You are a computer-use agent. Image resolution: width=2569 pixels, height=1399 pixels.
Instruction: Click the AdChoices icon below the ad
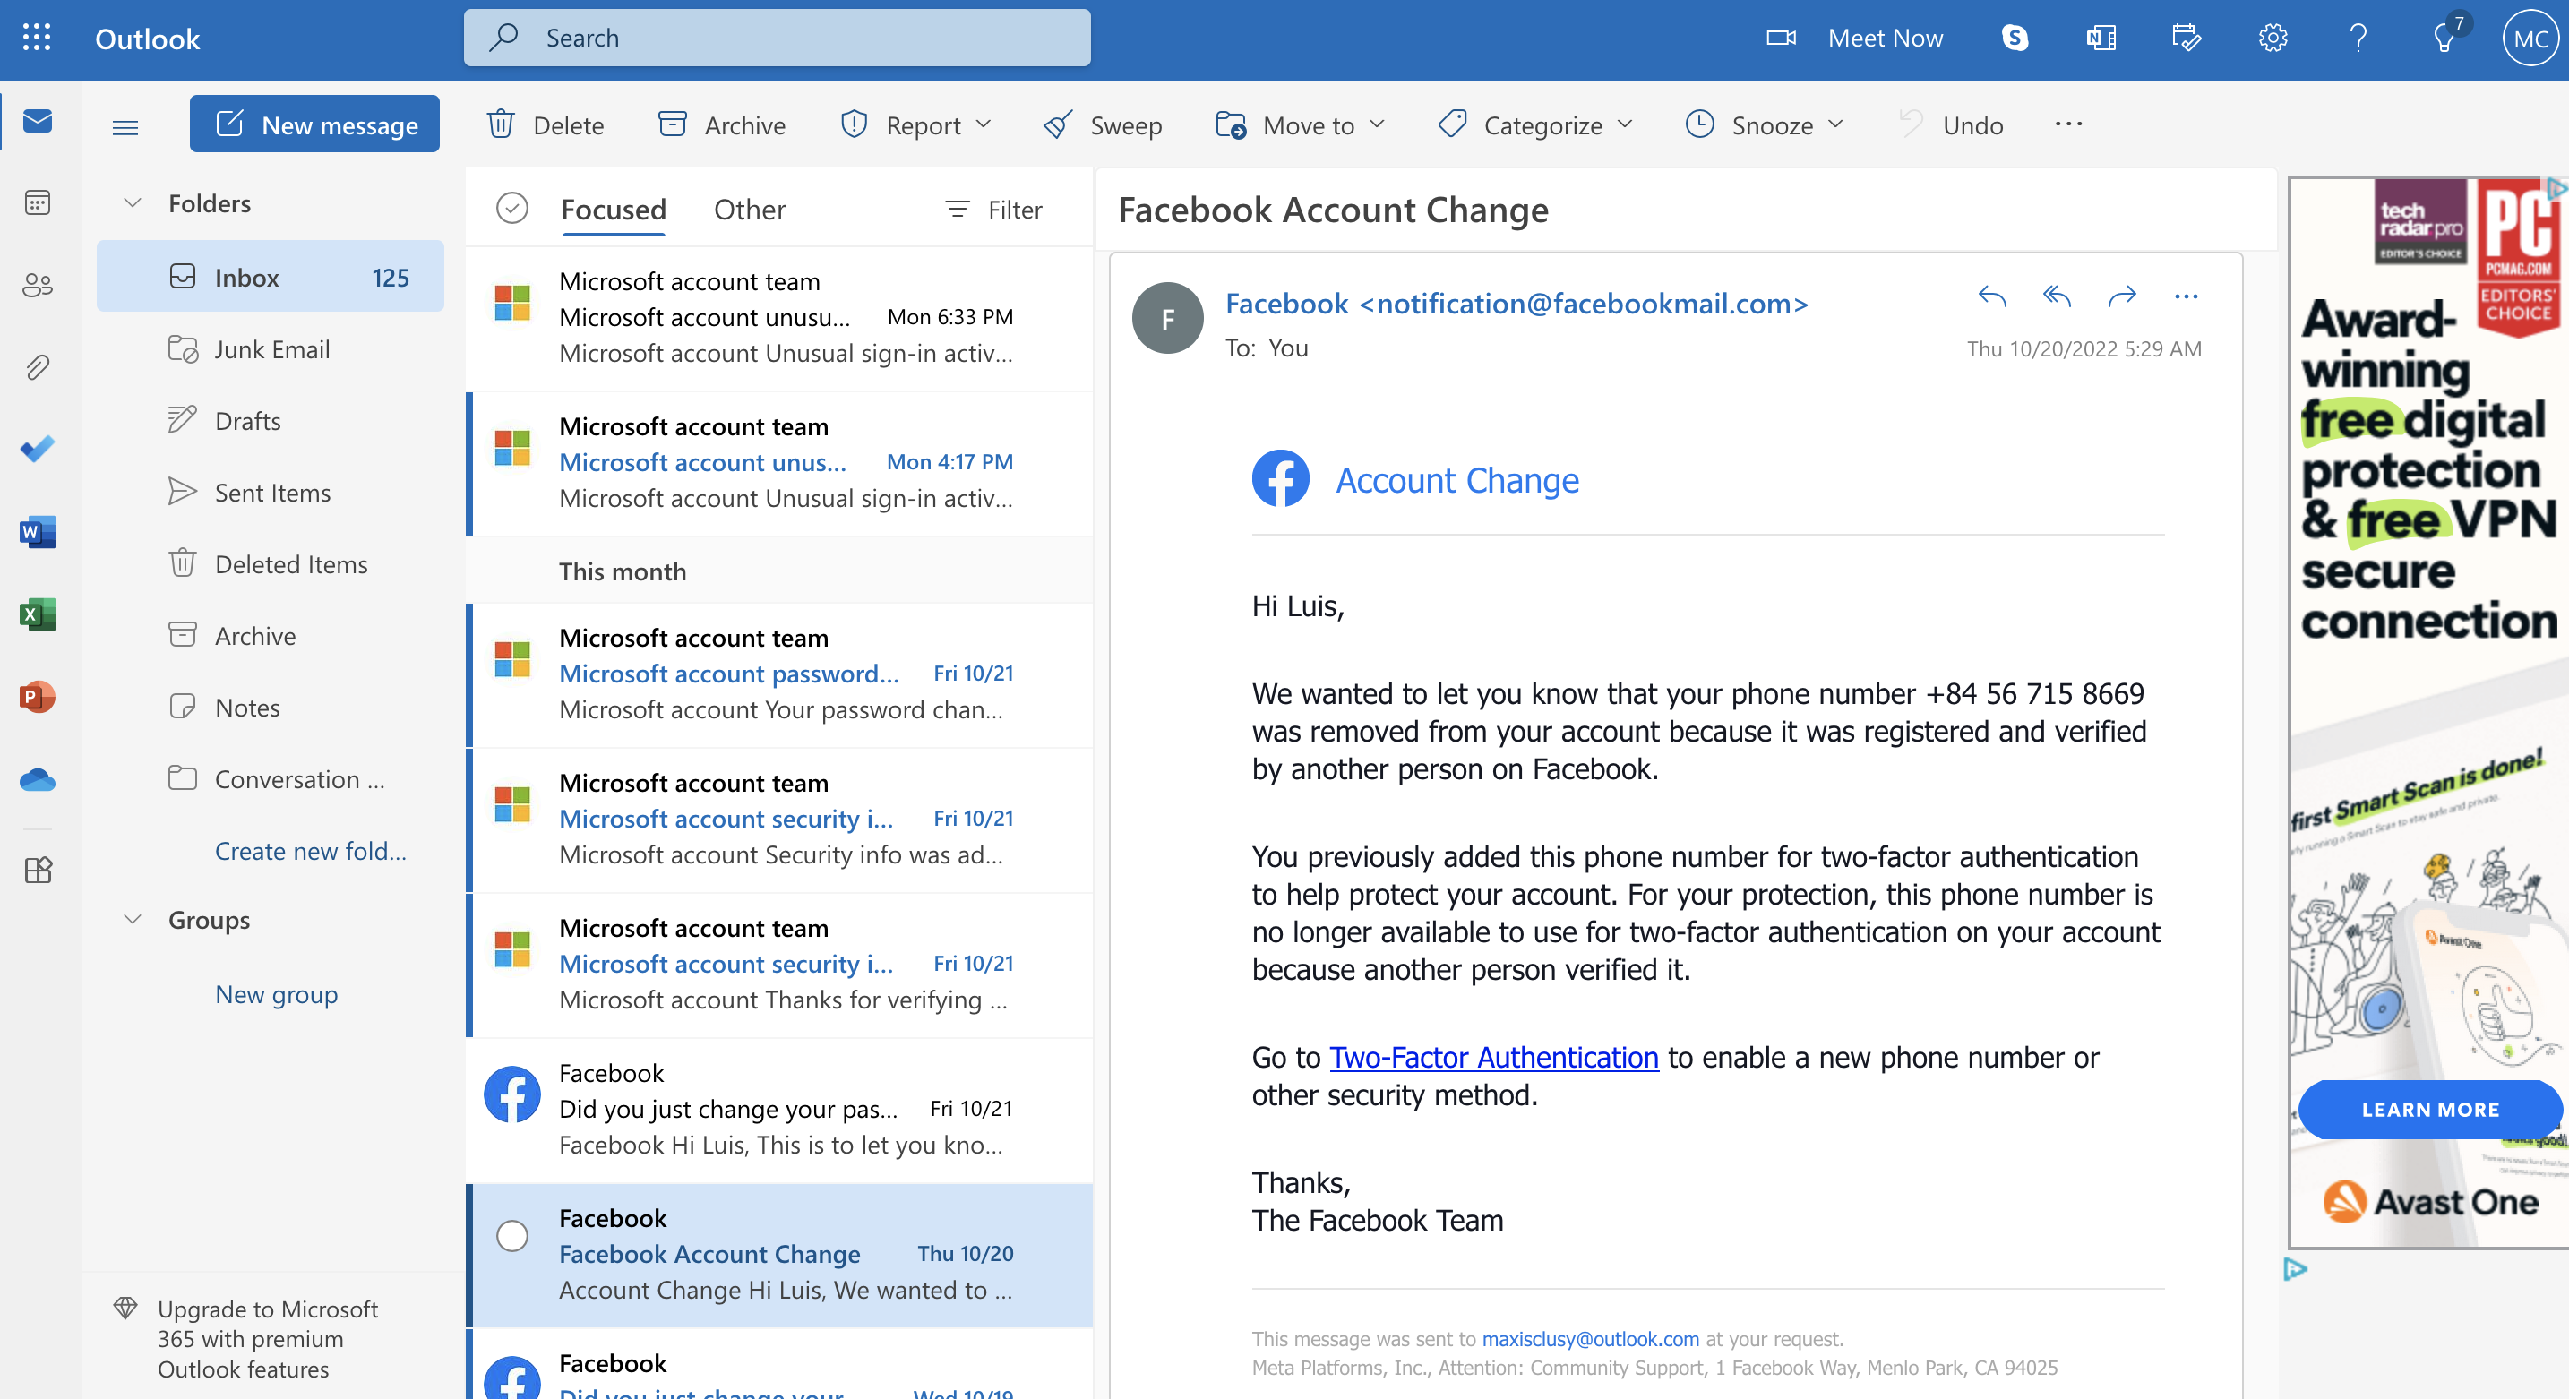(2295, 1268)
